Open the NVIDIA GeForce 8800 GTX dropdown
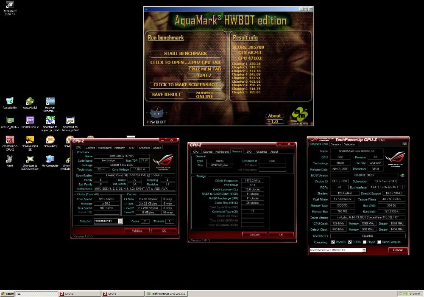424x297 pixels. point(364,250)
